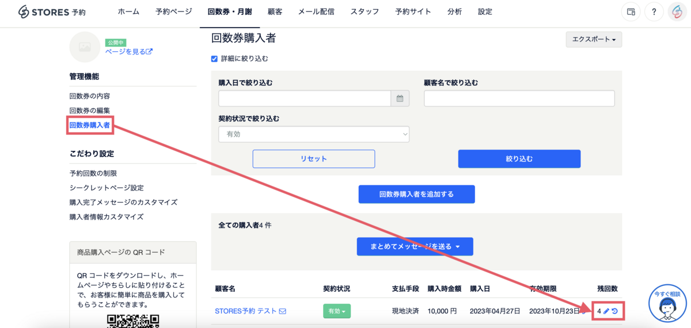Select 回数券購入者 in sidebar

[x=89, y=125]
